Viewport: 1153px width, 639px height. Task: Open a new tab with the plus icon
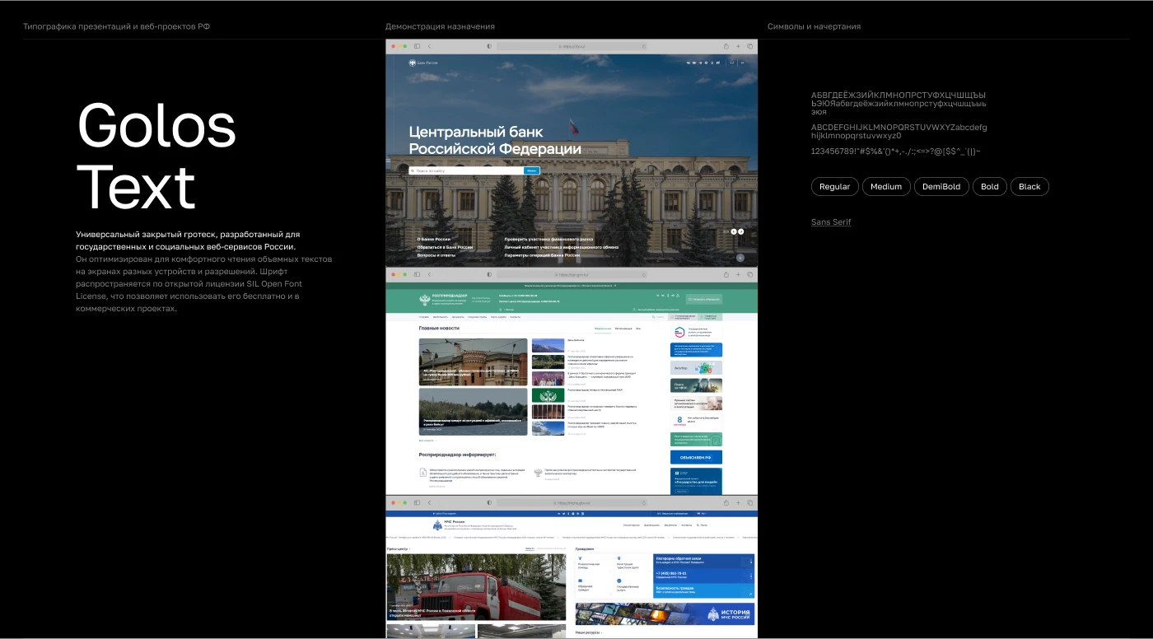(x=738, y=46)
